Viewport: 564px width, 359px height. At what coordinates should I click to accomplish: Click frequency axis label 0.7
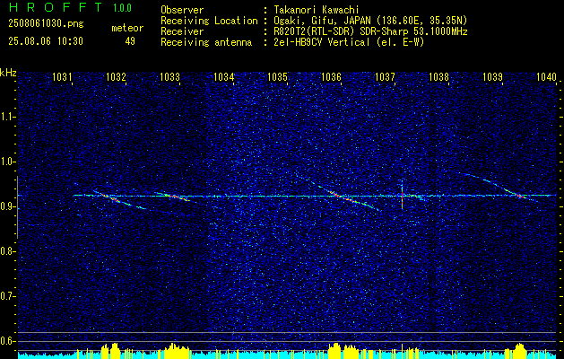click(x=7, y=296)
